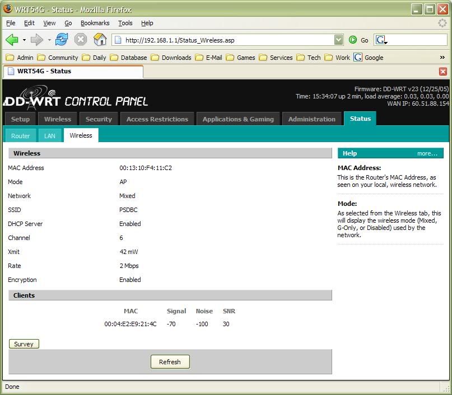Switch to the Administration tab

[x=311, y=119]
